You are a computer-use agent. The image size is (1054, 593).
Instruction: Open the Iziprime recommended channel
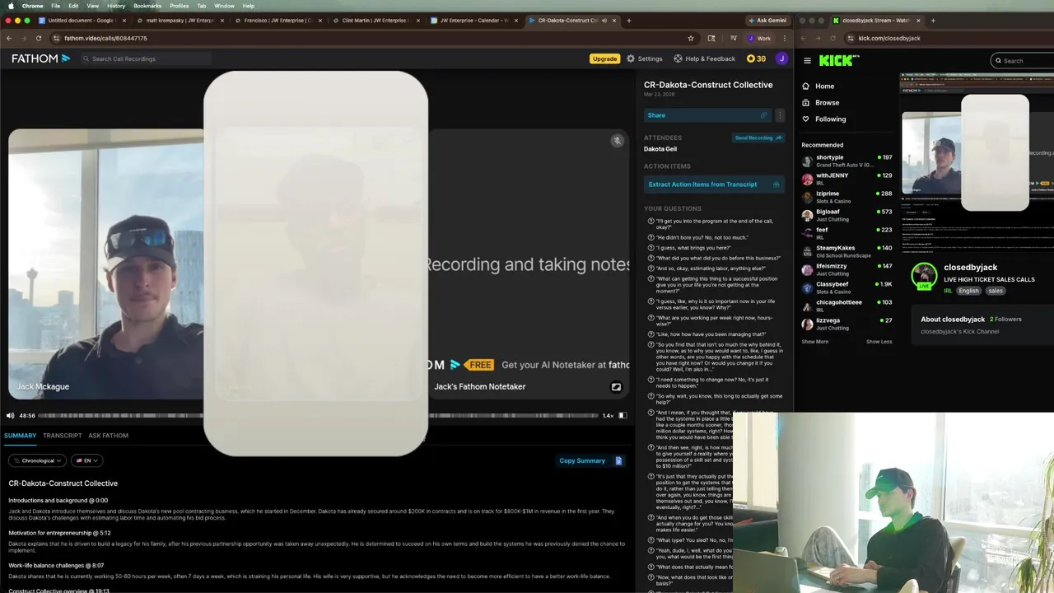coord(846,197)
